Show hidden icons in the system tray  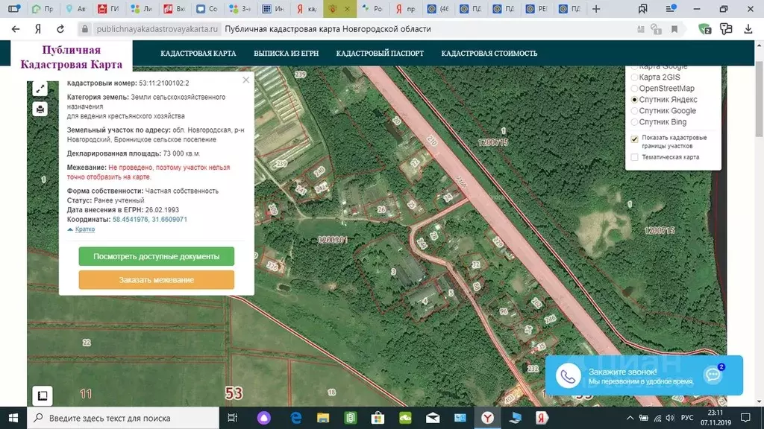click(x=630, y=418)
